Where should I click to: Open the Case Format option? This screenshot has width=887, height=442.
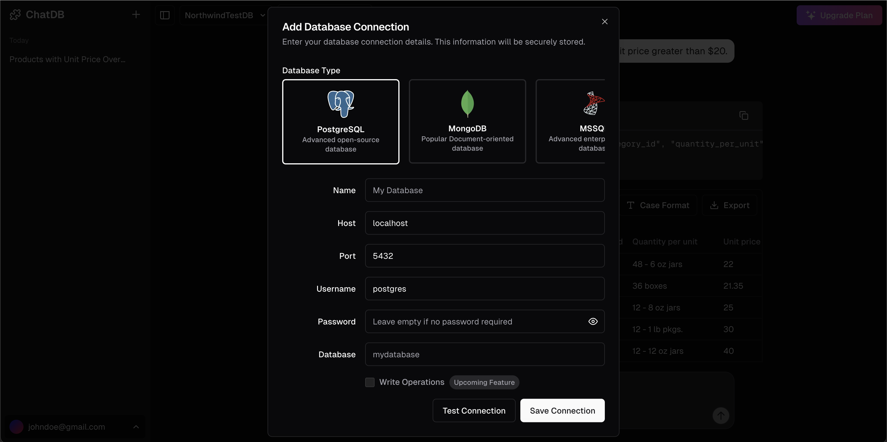[658, 205]
